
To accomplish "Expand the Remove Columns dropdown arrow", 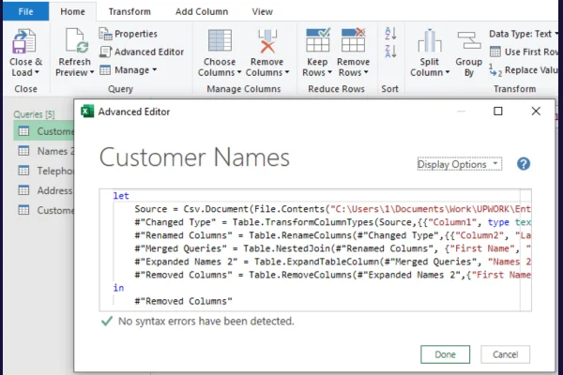I will click(x=287, y=72).
